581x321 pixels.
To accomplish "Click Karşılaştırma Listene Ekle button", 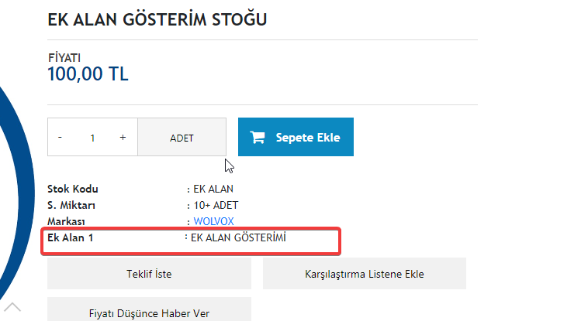I will pyautogui.click(x=365, y=274).
